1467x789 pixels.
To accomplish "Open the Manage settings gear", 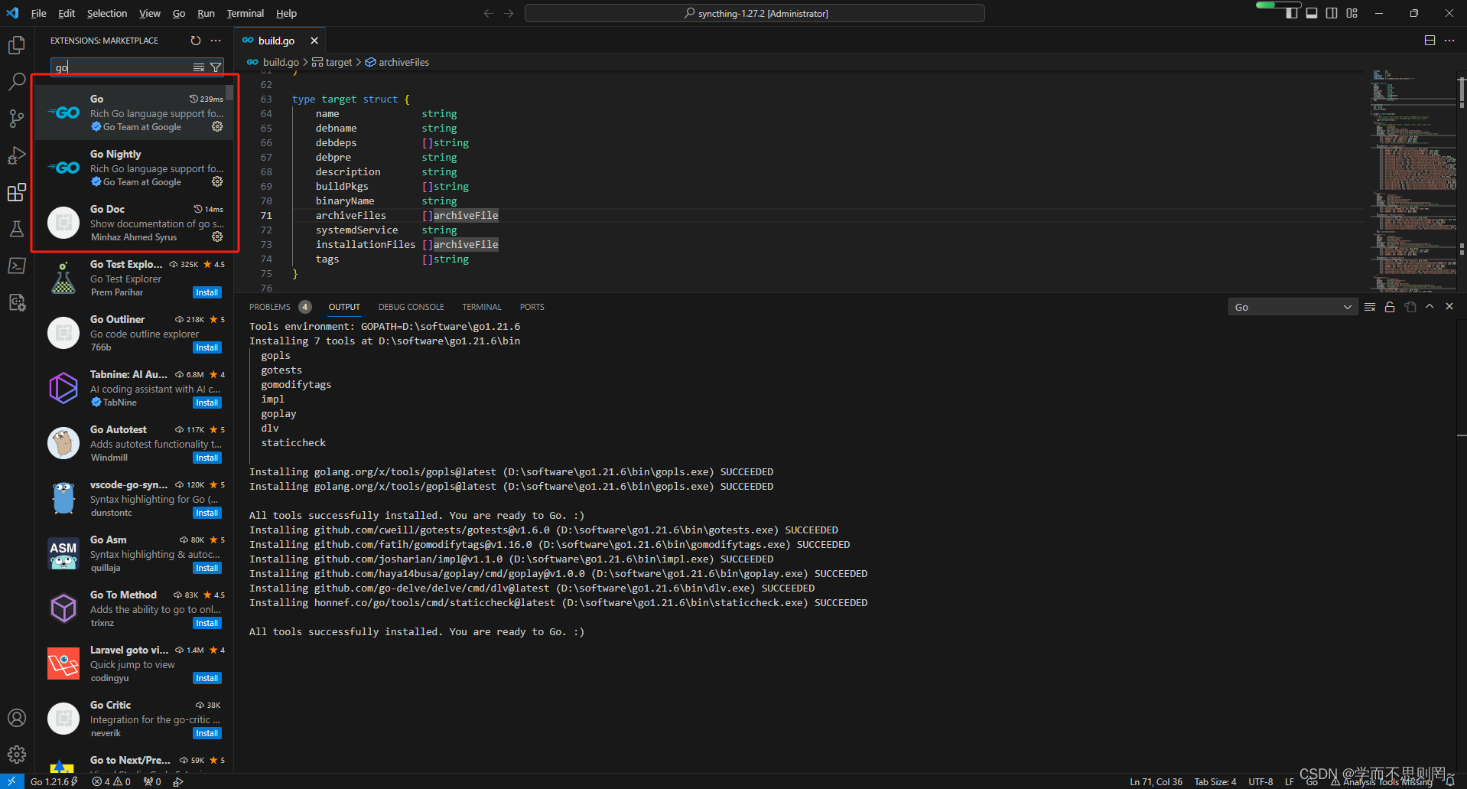I will coord(17,754).
